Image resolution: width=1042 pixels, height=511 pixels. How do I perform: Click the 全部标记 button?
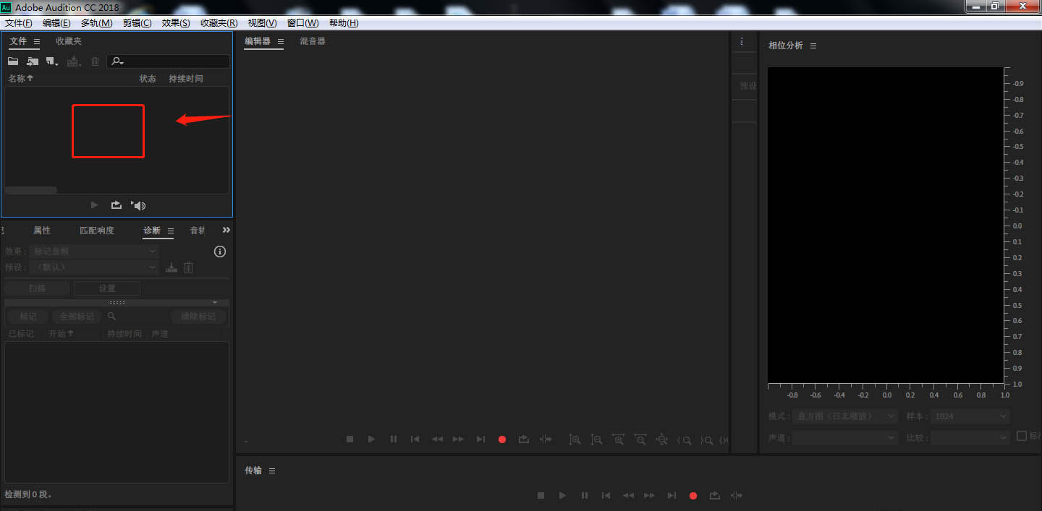click(x=77, y=317)
